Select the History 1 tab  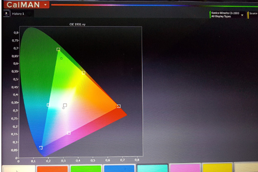[x=17, y=14]
